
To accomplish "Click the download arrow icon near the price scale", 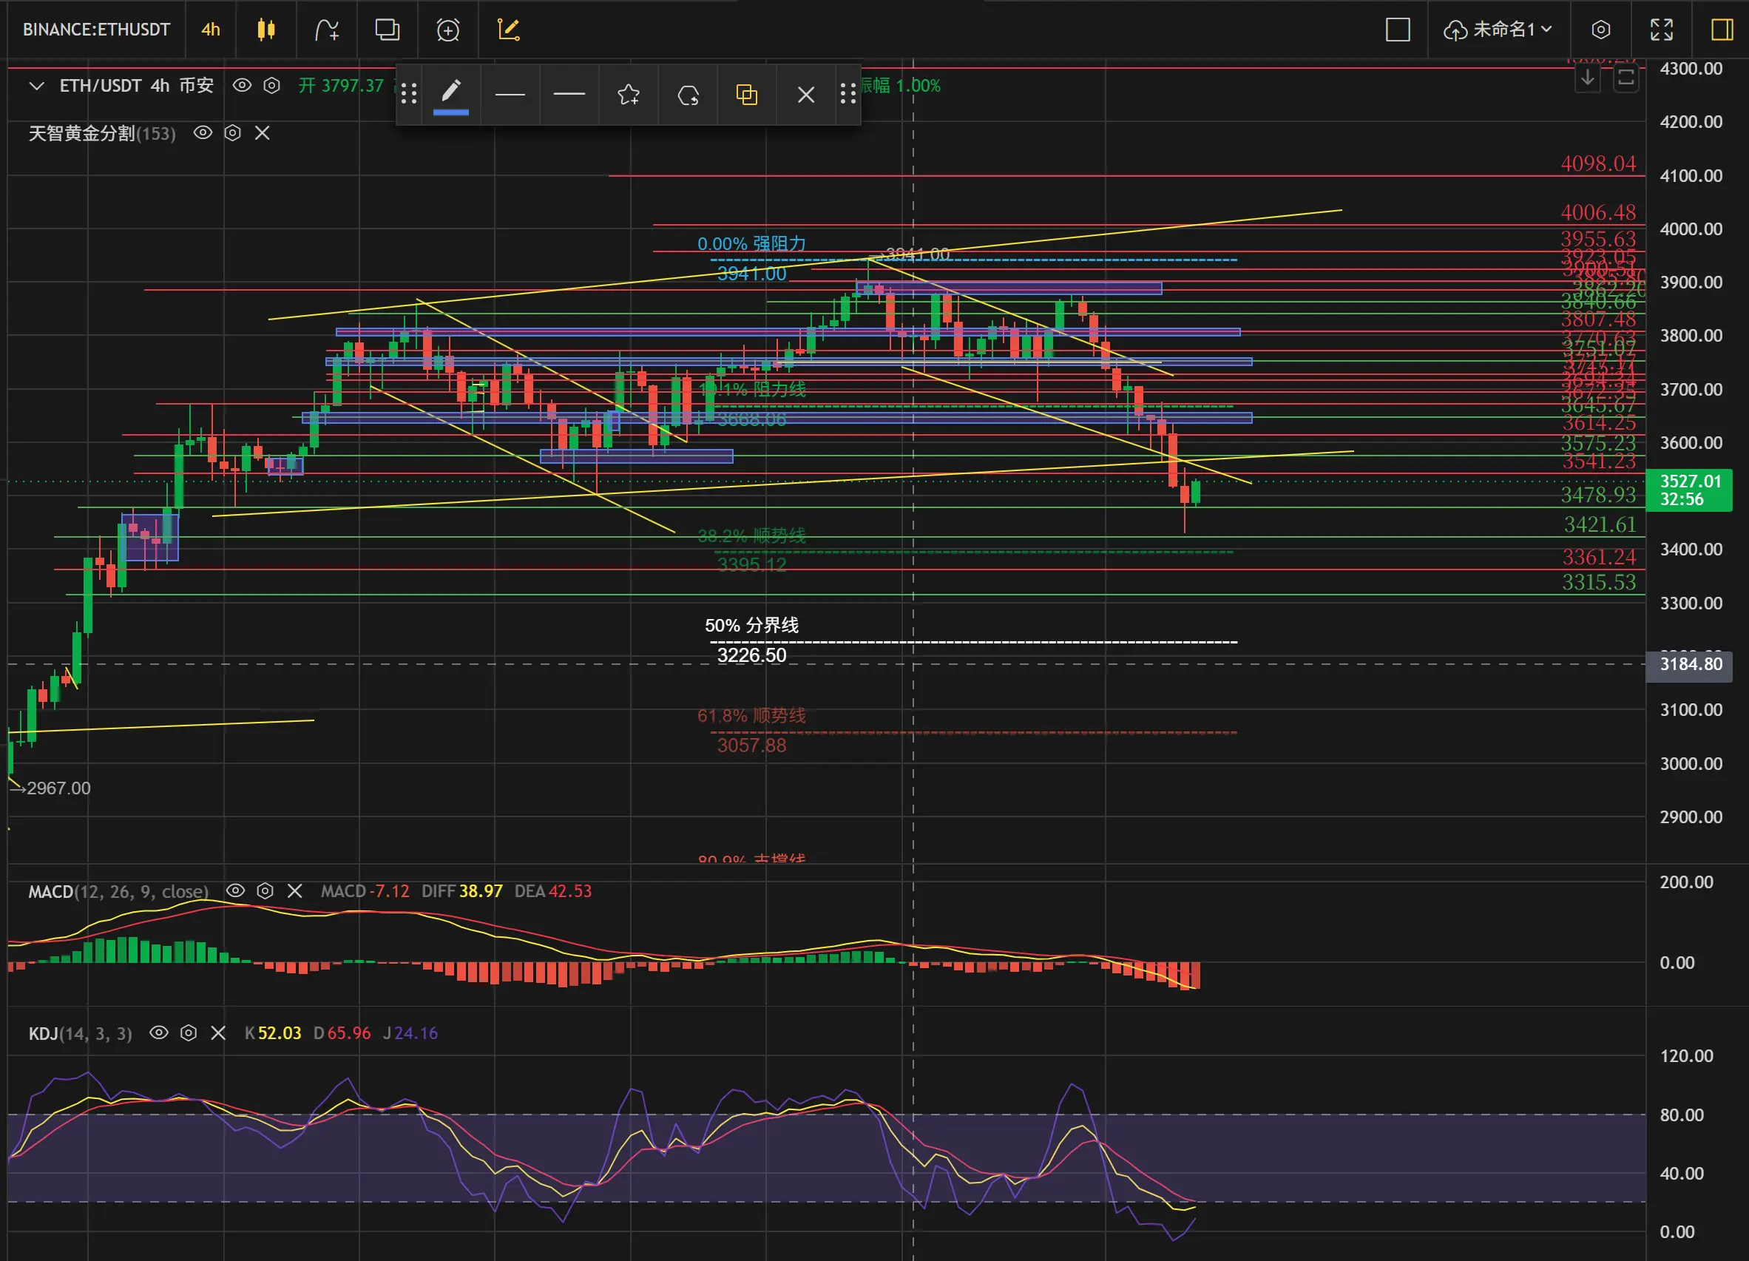I will [1588, 78].
